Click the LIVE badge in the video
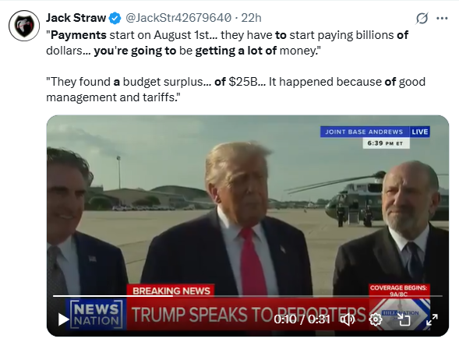 [x=419, y=132]
